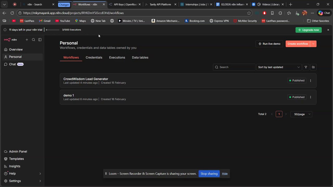Click the workflow Search input field

click(234, 67)
